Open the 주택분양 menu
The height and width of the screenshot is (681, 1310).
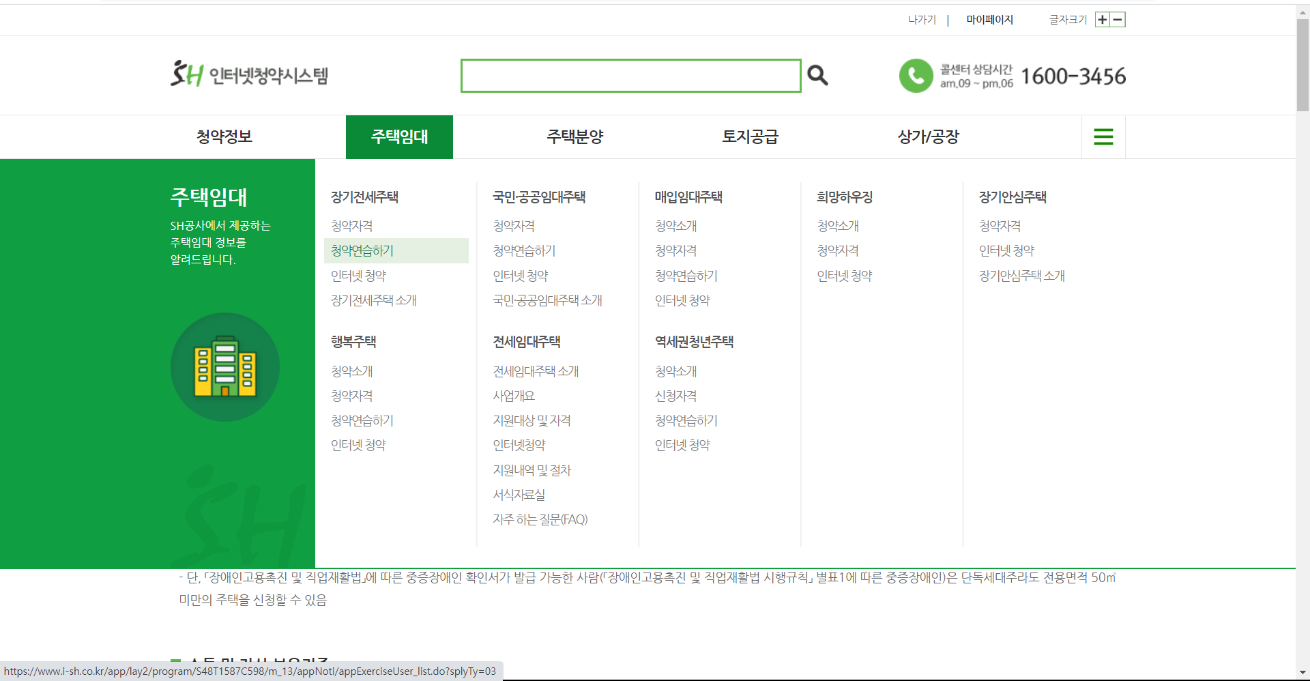[574, 136]
